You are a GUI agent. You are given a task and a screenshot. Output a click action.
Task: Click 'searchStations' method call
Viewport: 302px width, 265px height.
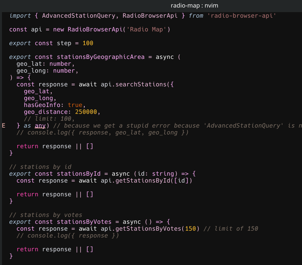coord(141,84)
